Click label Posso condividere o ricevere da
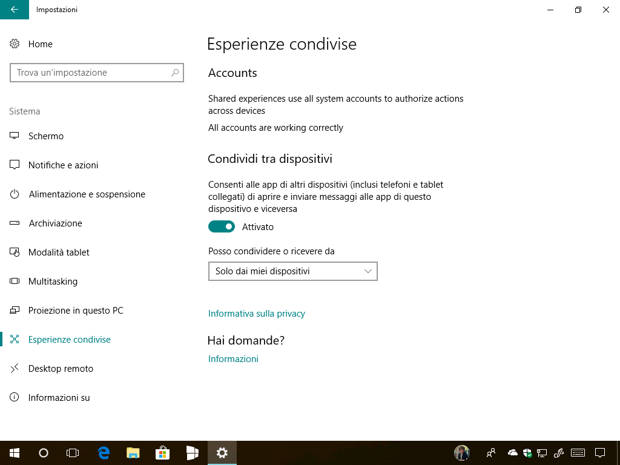Image resolution: width=620 pixels, height=465 pixels. coord(271,251)
